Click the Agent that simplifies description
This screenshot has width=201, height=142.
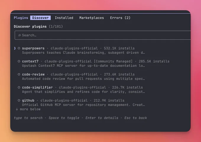pyautogui.click(x=83, y=92)
